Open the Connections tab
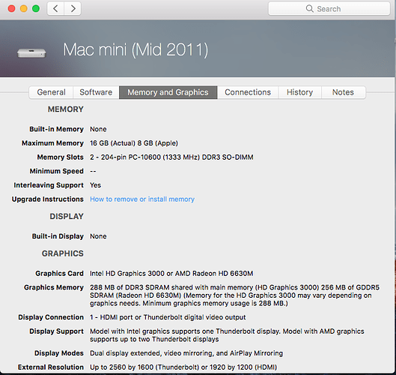 pyautogui.click(x=248, y=92)
